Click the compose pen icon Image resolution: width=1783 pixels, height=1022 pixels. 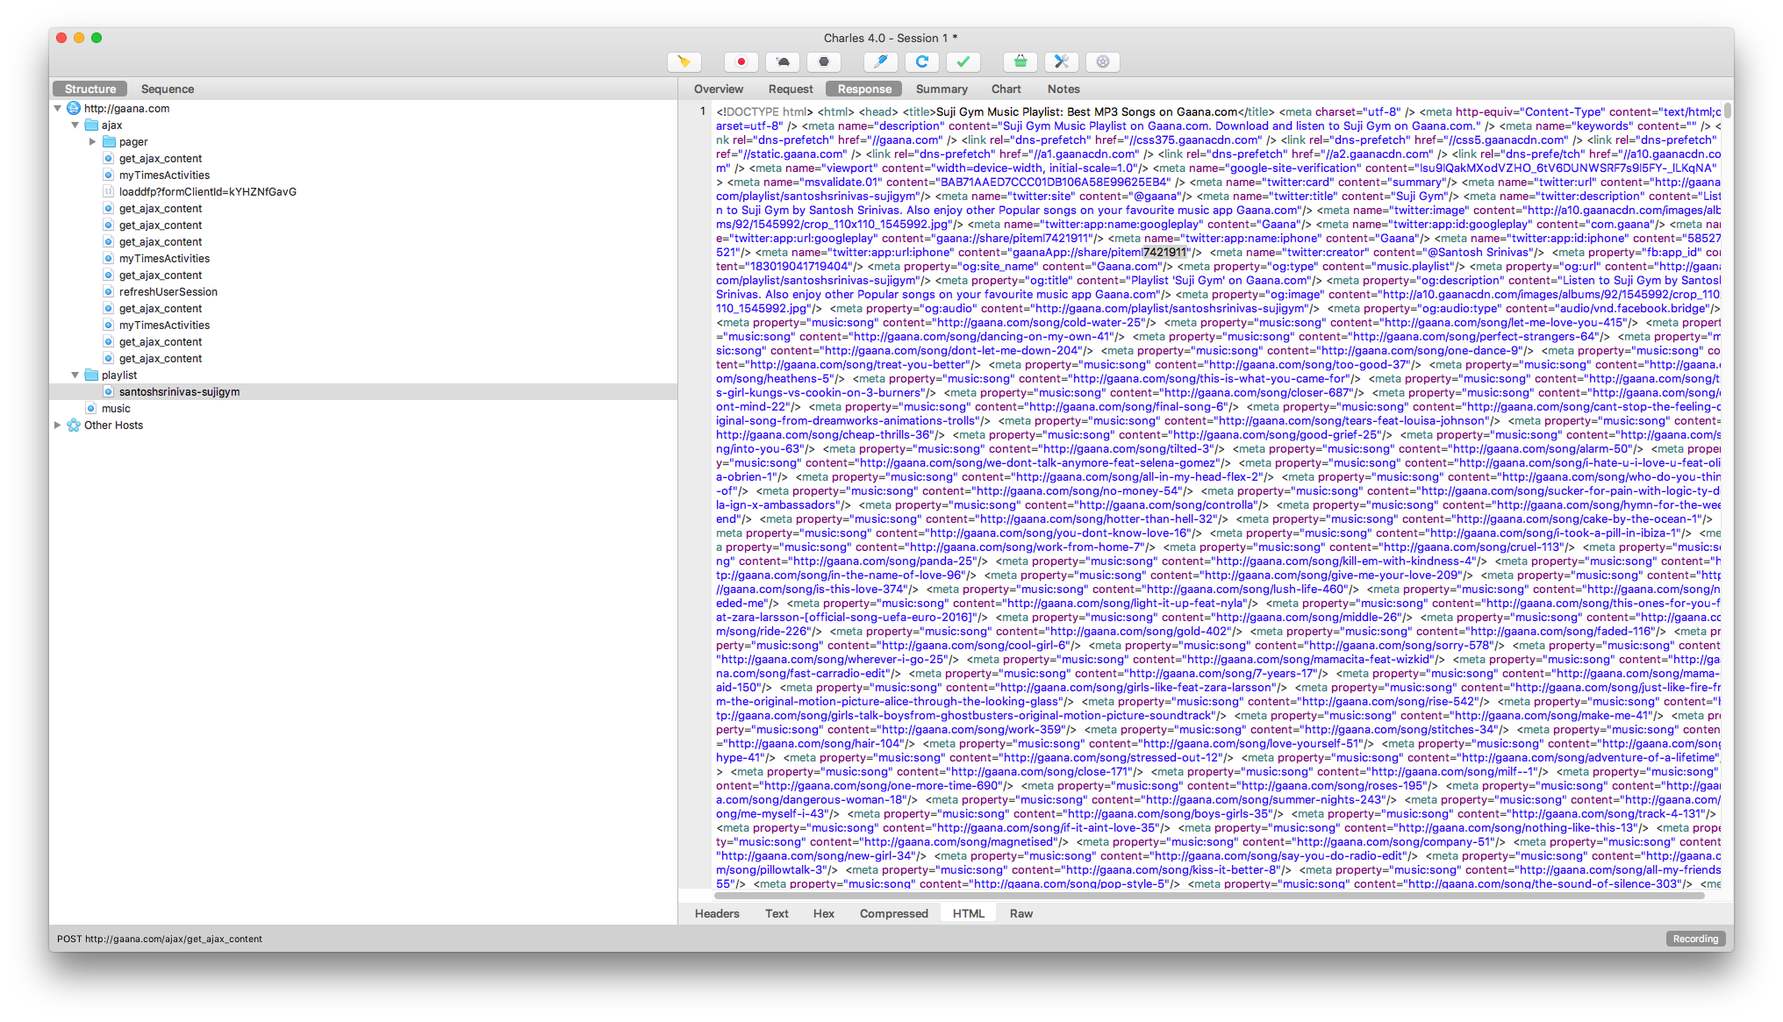881,61
